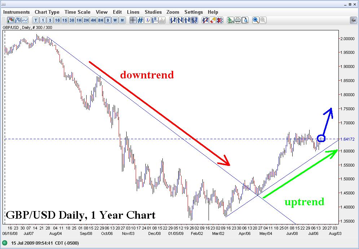359x249 pixels.
Task: Click the printer icon to print the chart
Action: coord(237,20)
